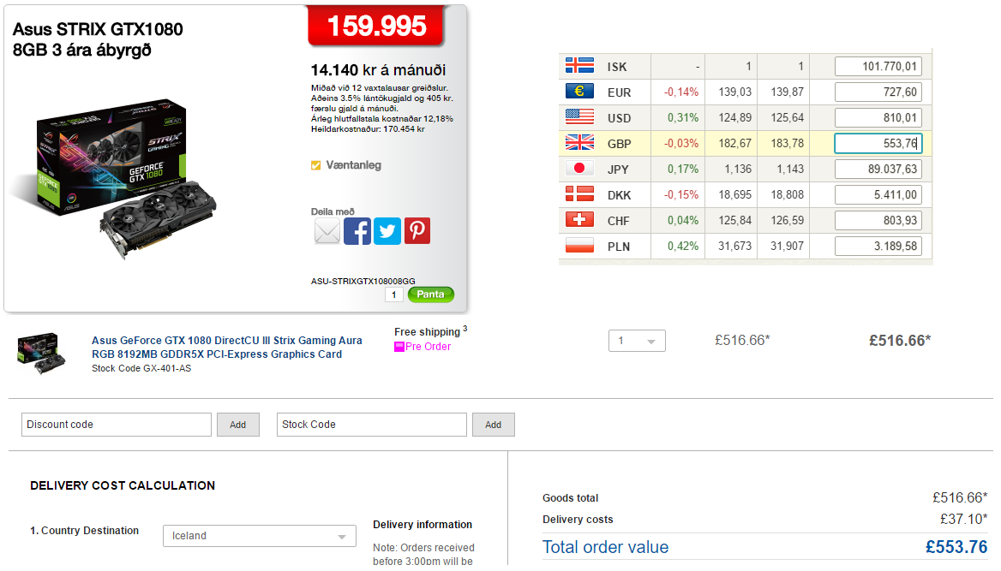Click the GBP amount input field
The height and width of the screenshot is (571, 1001).
878,143
